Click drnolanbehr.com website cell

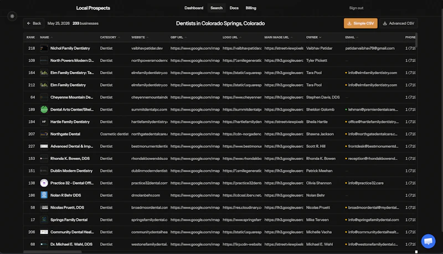click(x=146, y=195)
